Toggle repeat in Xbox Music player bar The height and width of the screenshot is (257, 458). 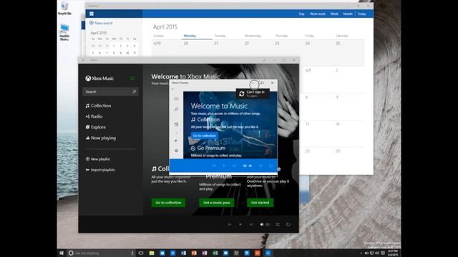coord(288,224)
